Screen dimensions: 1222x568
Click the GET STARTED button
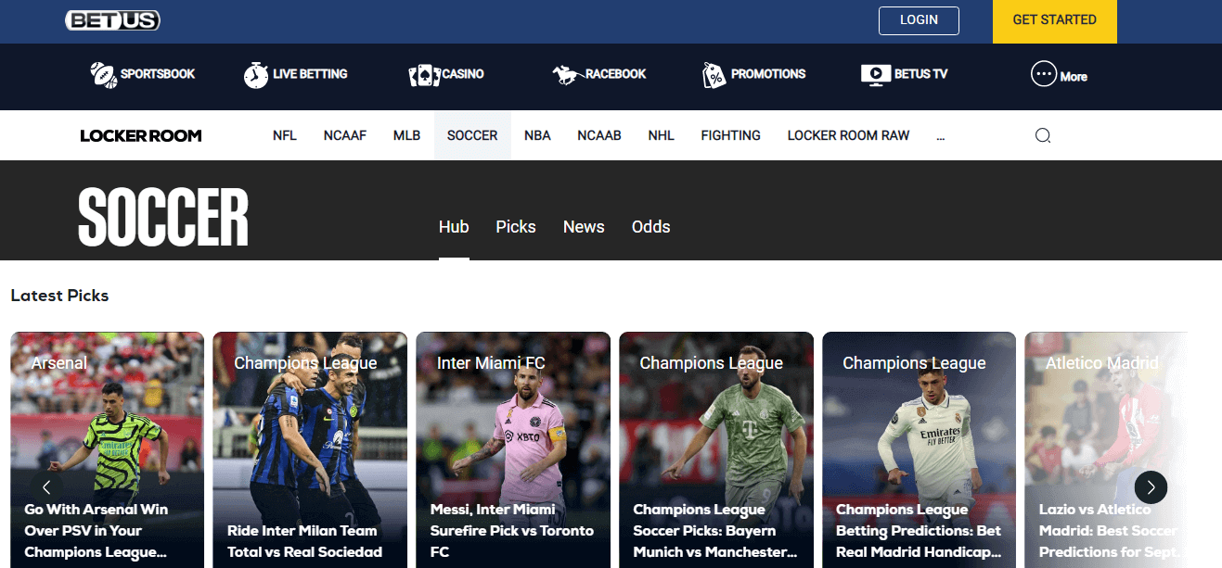(x=1054, y=19)
